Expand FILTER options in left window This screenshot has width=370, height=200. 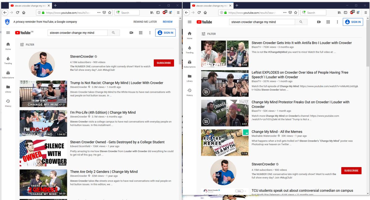(x=27, y=45)
